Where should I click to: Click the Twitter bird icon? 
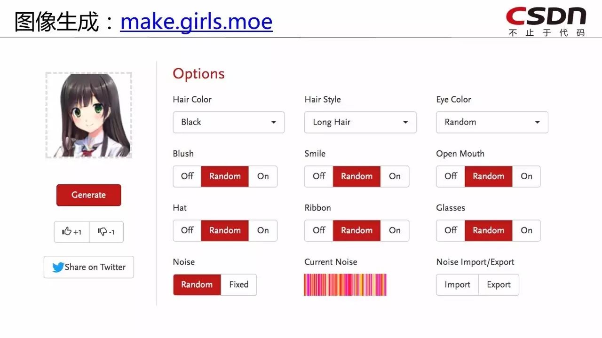point(58,267)
